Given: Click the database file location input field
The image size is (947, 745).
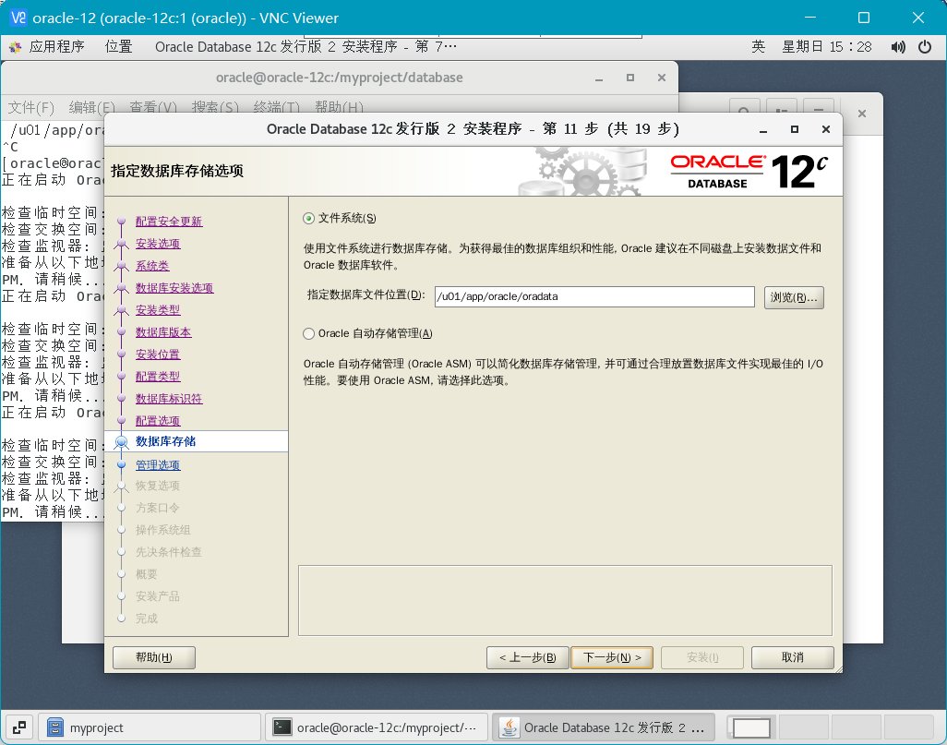Looking at the screenshot, I should pos(594,296).
